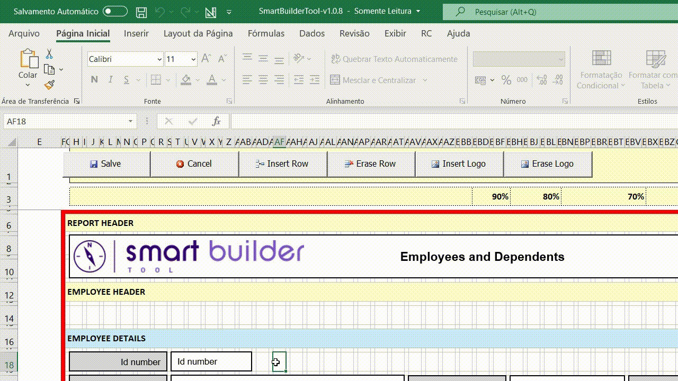The height and width of the screenshot is (381, 678).
Task: Click the fx insert function icon
Action: coord(216,121)
